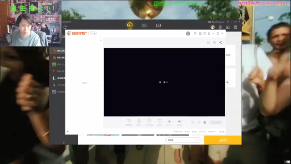Click the CPU usage status text
This screenshot has height=164, width=291.
click(202, 132)
